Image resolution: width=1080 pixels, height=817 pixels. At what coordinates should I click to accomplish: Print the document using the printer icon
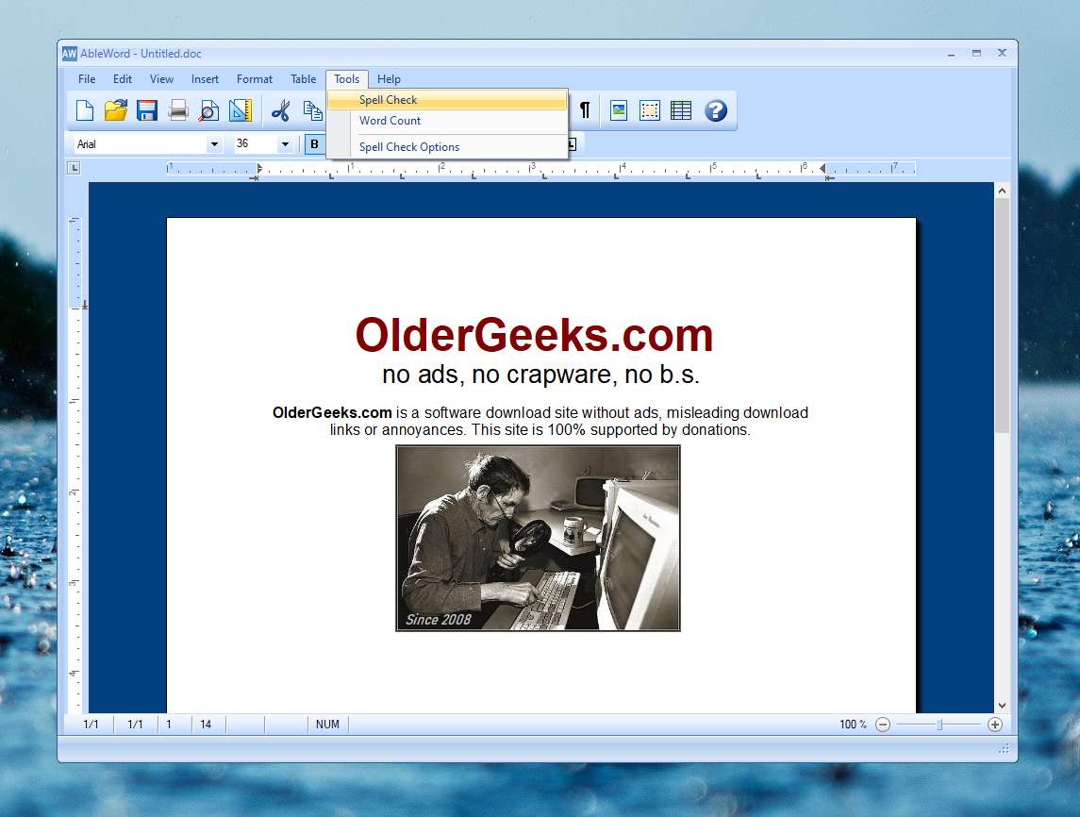177,110
